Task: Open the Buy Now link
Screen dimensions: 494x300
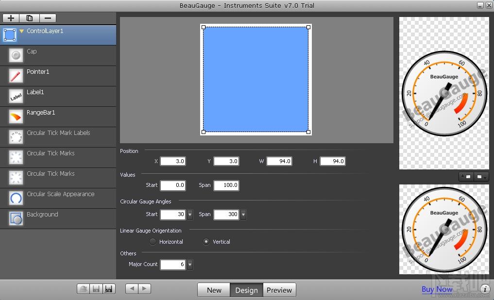Action: click(x=437, y=289)
